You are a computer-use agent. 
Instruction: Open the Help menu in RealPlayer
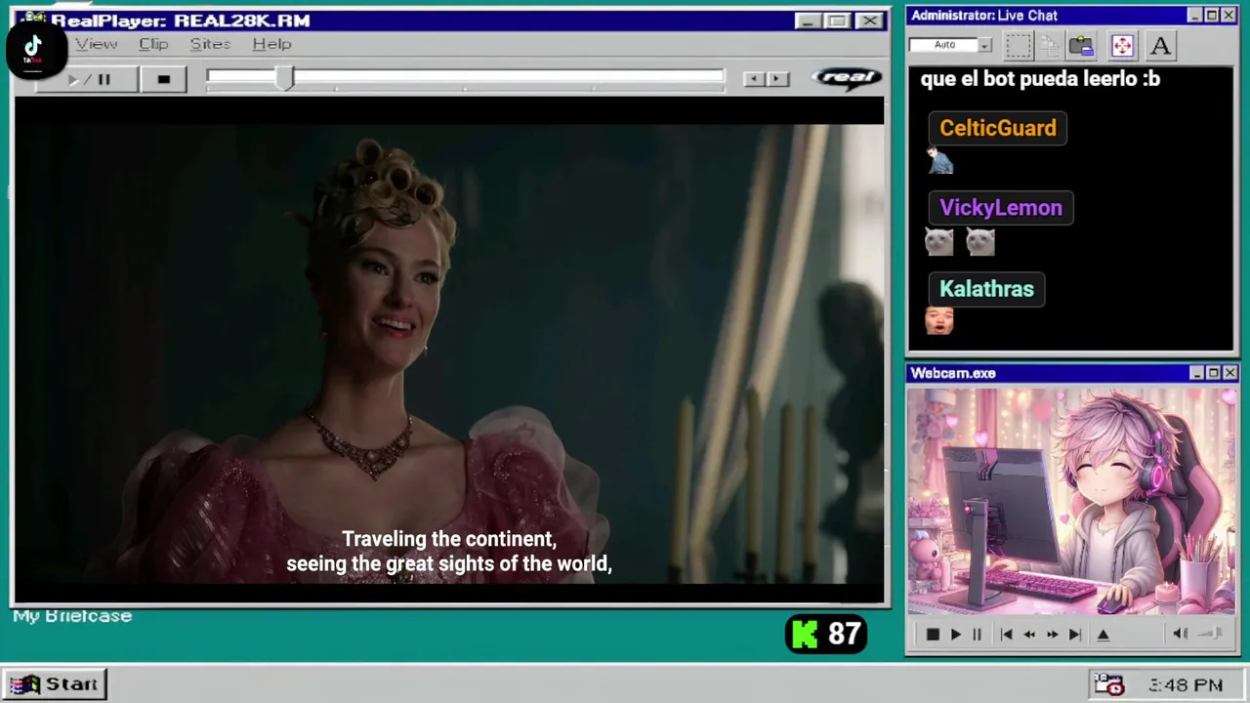coord(271,44)
